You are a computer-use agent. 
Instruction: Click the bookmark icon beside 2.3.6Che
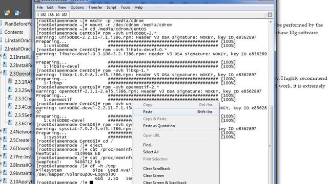pyautogui.click(x=10, y=123)
